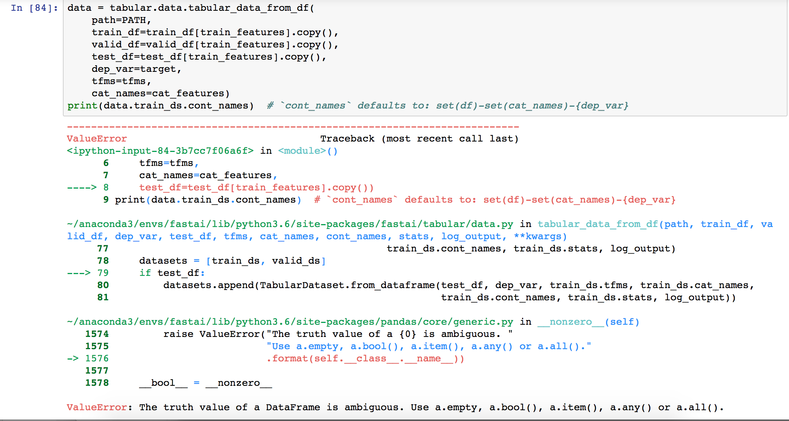
Task: Click the pandas/core/generic.py file path
Action: tap(290, 322)
